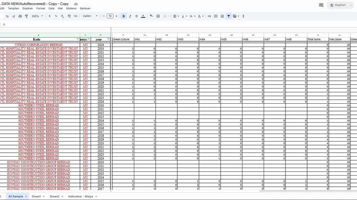Click the Undo icon
This screenshot has height=200, width=357.
click(7, 16)
